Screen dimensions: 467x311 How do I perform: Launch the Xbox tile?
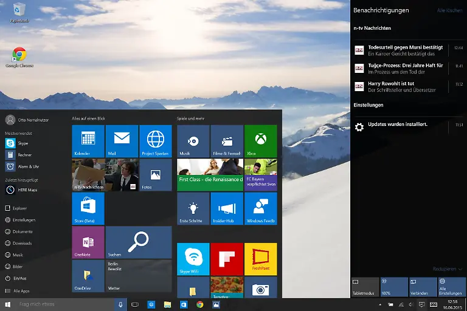(x=261, y=141)
